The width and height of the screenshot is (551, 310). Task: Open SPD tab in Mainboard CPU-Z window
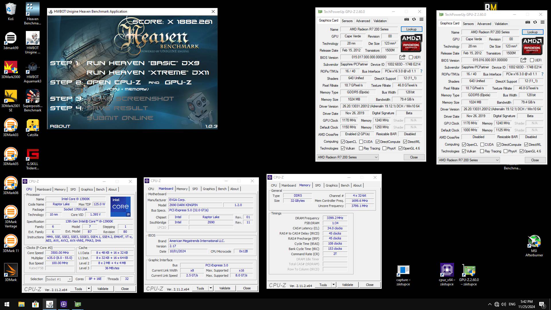[195, 189]
